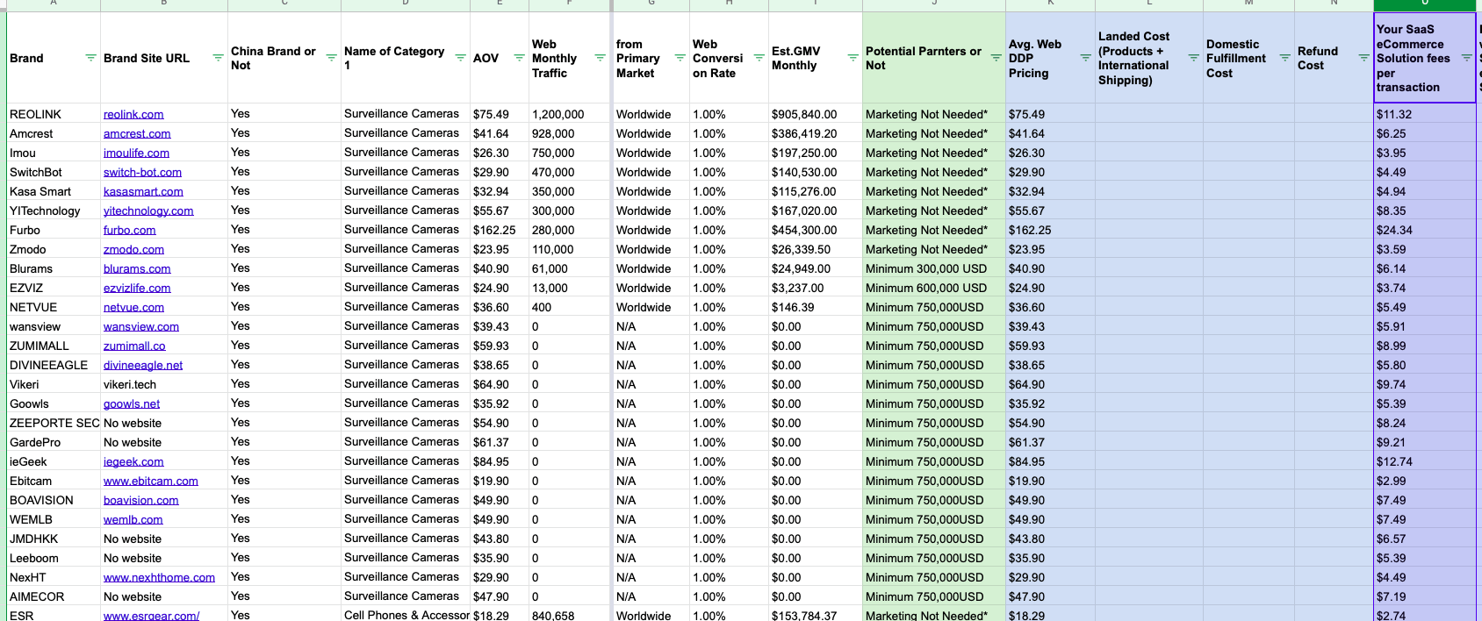Viewport: 1482px width, 621px height.
Task: Select the Minimum 600,000 USD cell
Action: 934,288
